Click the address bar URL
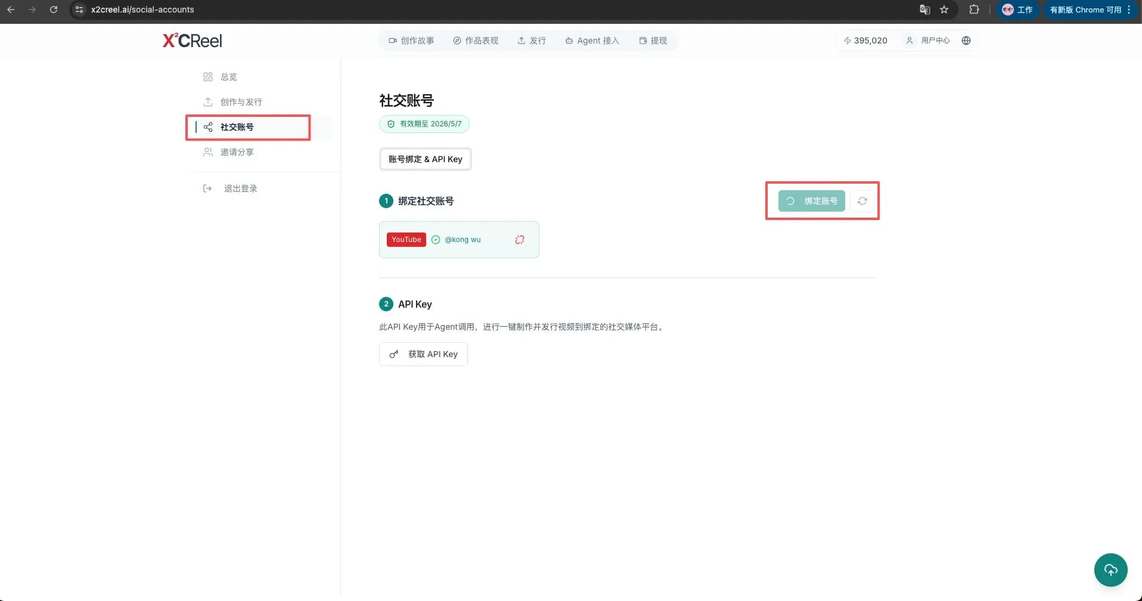This screenshot has height=601, width=1142. pyautogui.click(x=142, y=10)
